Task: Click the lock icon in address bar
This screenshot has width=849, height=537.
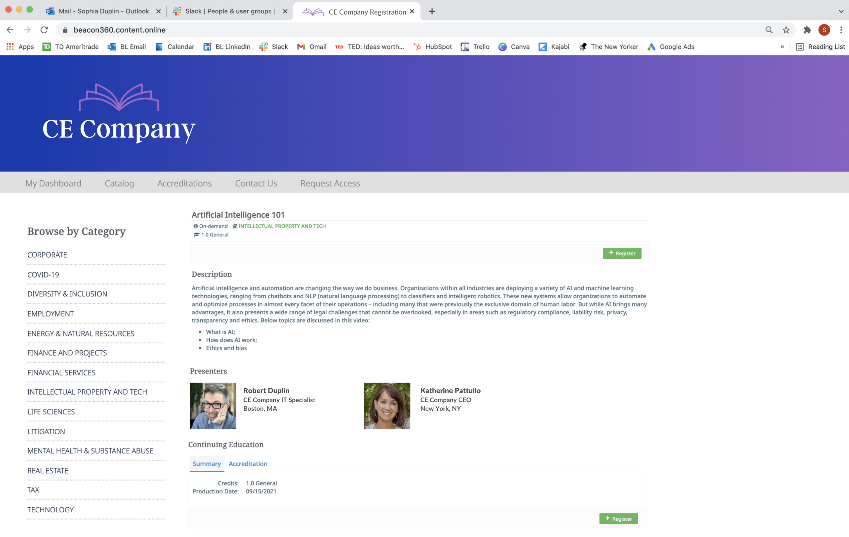Action: pyautogui.click(x=65, y=30)
